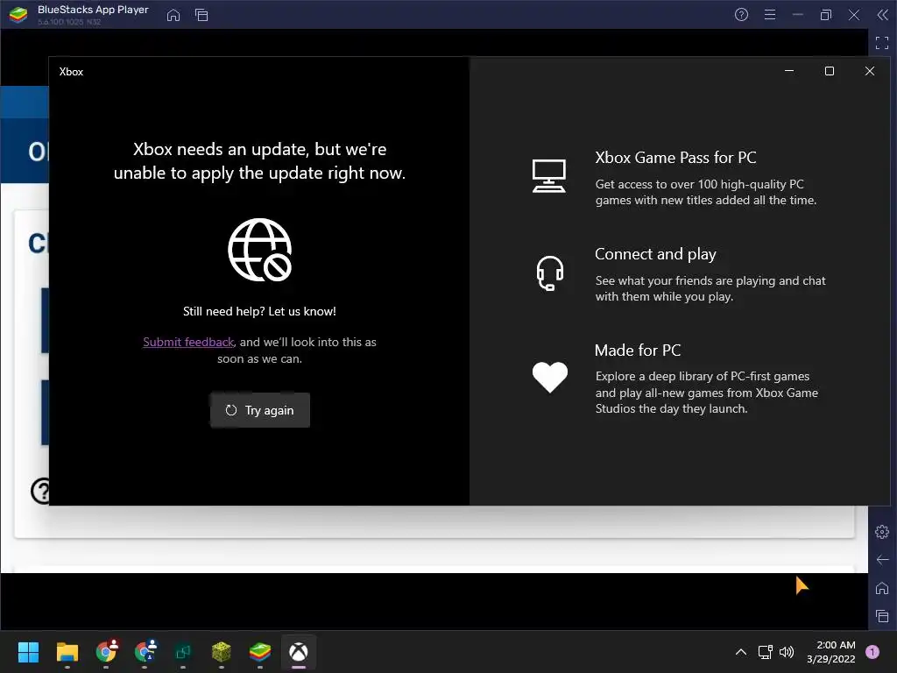
Task: Click the Try again button
Action: point(259,410)
